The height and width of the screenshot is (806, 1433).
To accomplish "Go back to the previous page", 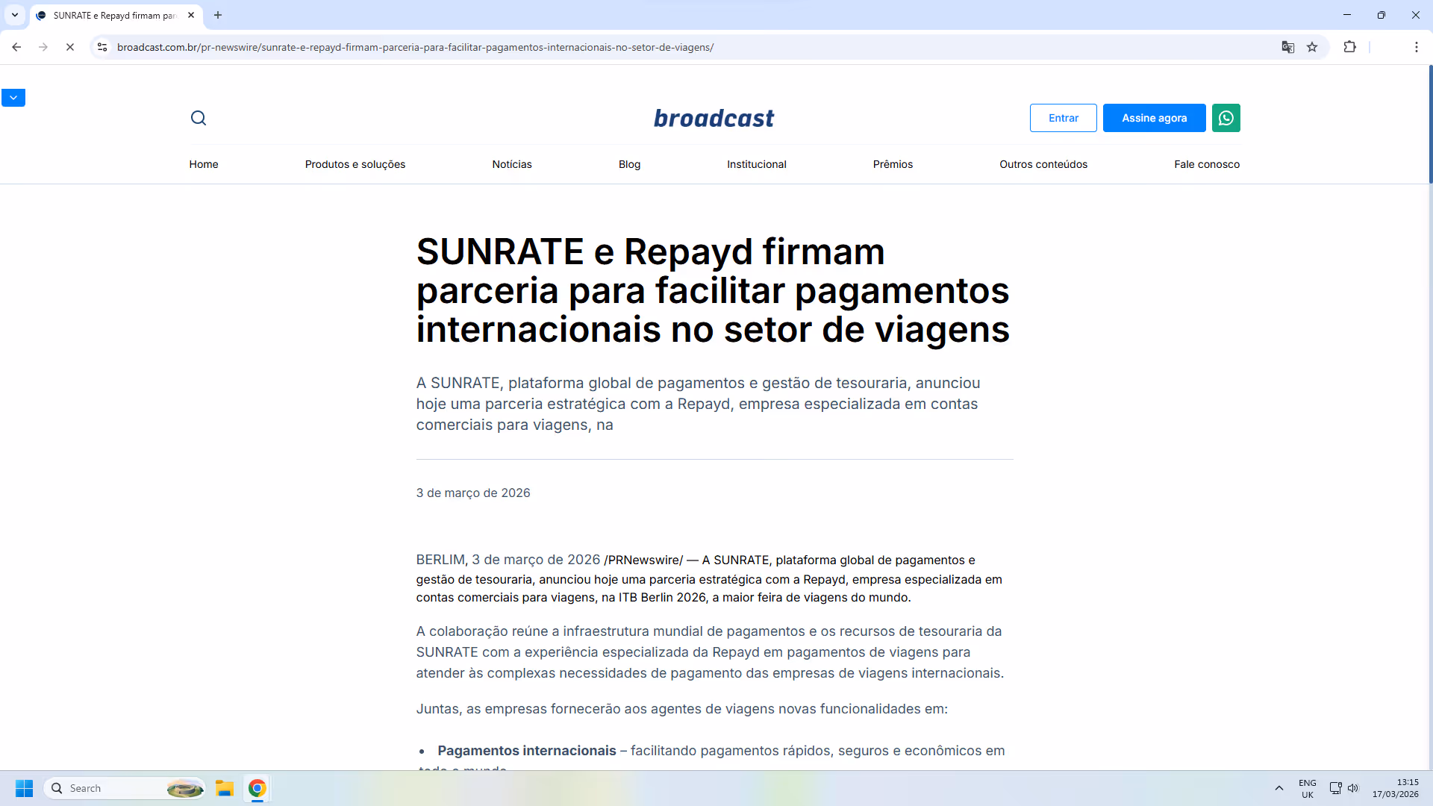I will 16,47.
